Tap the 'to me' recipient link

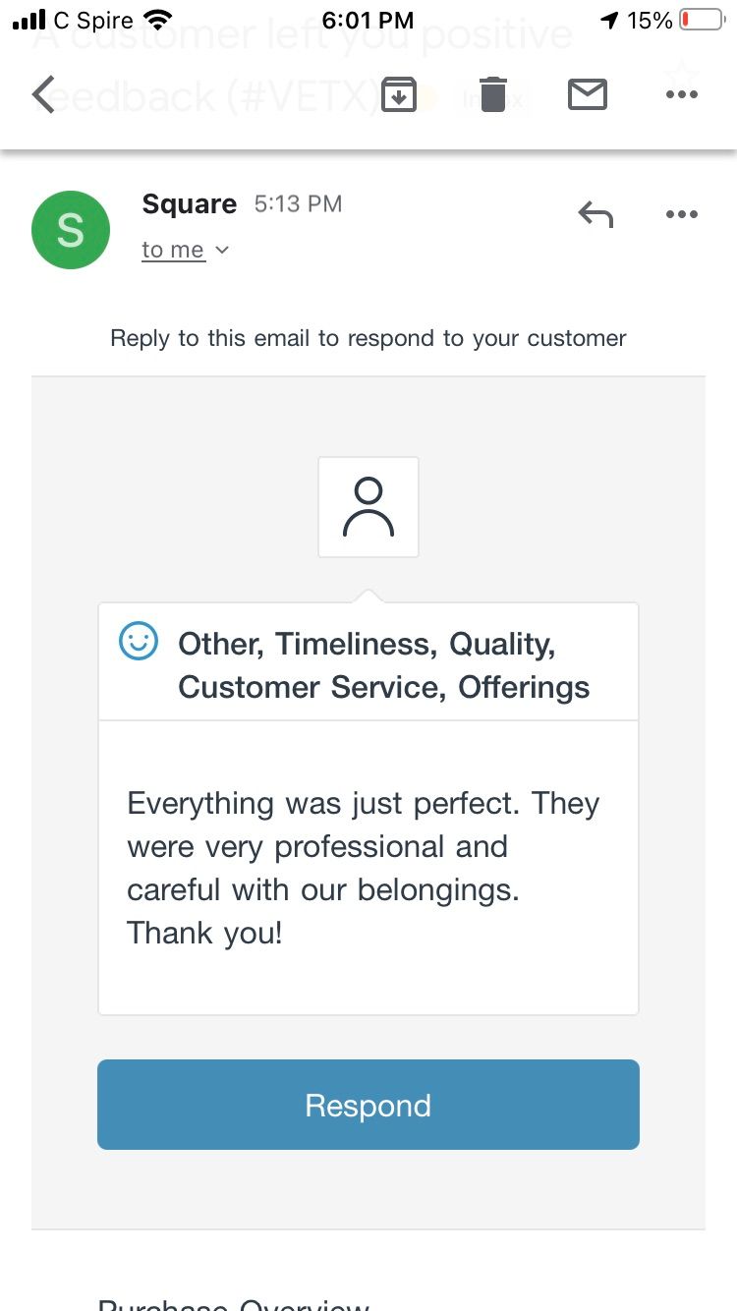click(173, 251)
